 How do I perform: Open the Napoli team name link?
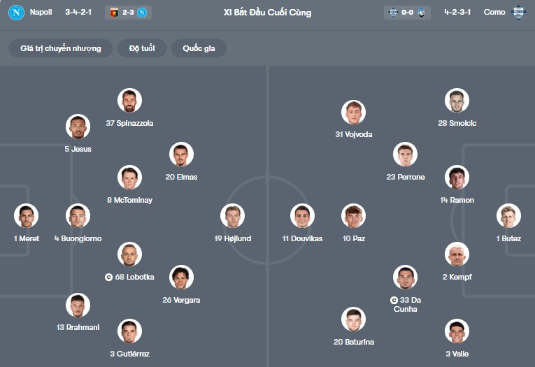[41, 13]
